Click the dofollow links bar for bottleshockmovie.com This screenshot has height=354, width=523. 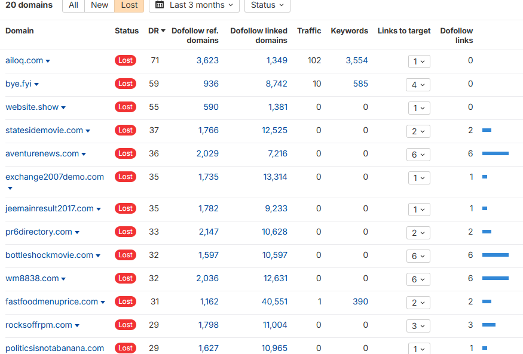click(x=495, y=255)
